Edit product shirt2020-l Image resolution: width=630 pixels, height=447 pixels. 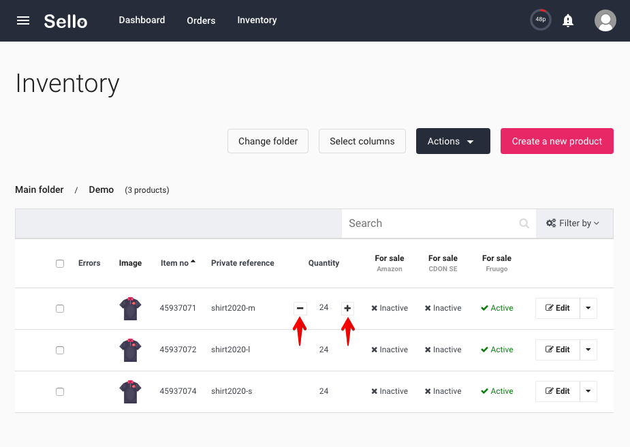click(x=558, y=350)
